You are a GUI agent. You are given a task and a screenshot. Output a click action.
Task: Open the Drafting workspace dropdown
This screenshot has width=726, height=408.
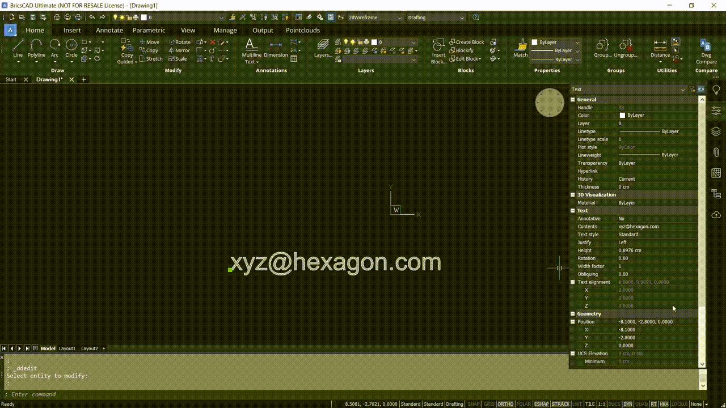(436, 18)
